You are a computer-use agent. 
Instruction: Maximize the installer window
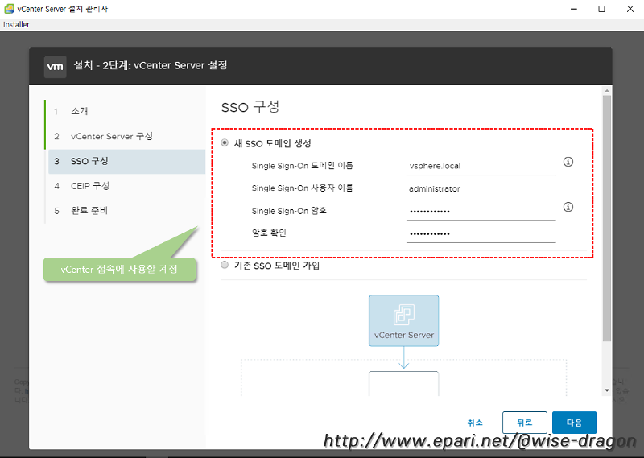tap(601, 9)
